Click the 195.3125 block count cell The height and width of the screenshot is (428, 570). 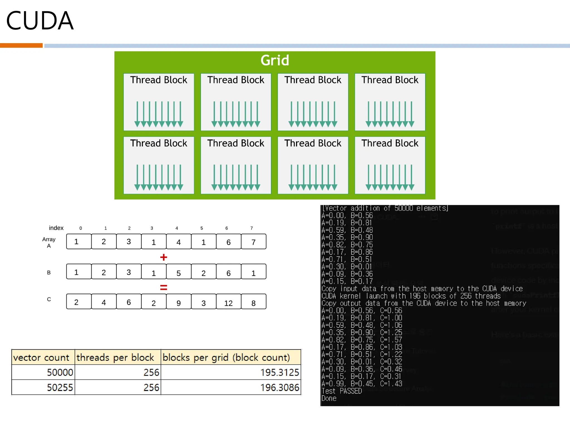[x=279, y=373]
